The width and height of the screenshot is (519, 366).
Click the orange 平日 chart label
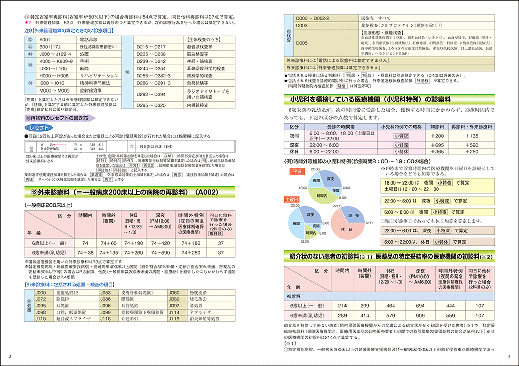point(297,171)
